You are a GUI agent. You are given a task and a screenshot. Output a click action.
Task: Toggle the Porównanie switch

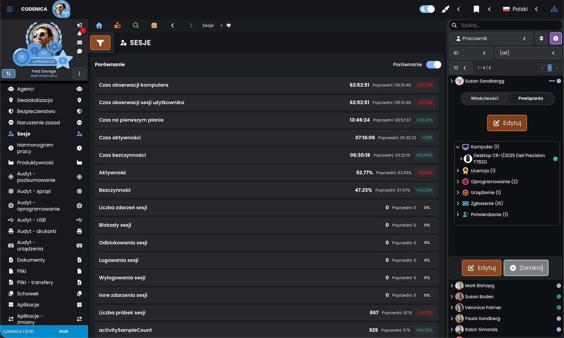(x=434, y=64)
